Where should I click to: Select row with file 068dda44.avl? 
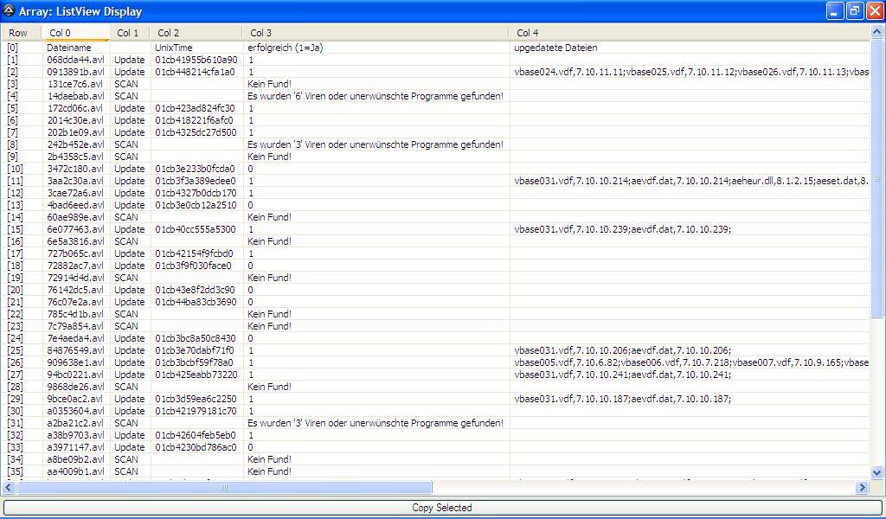(75, 60)
